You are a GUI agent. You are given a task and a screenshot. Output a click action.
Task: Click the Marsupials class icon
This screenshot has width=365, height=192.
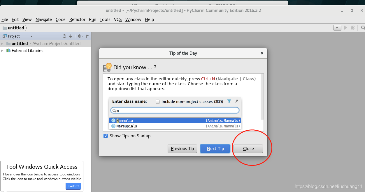[113, 126]
